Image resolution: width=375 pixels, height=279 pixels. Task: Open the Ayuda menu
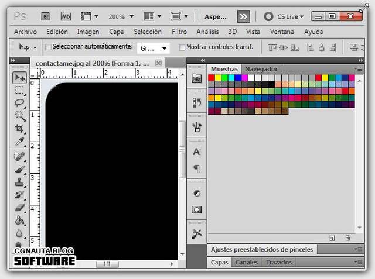313,32
